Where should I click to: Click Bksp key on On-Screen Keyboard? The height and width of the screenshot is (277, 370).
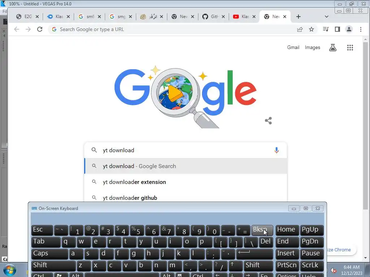pyautogui.click(x=262, y=230)
